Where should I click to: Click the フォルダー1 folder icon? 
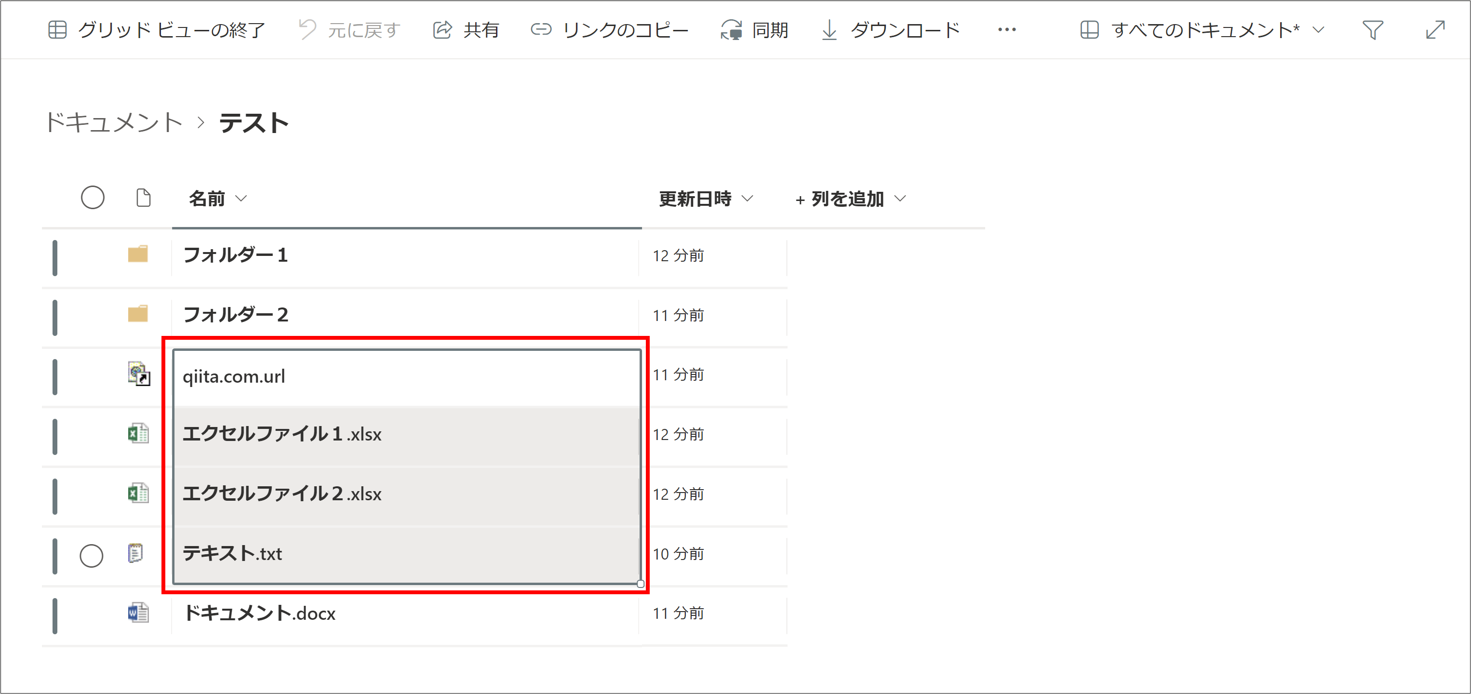138,254
